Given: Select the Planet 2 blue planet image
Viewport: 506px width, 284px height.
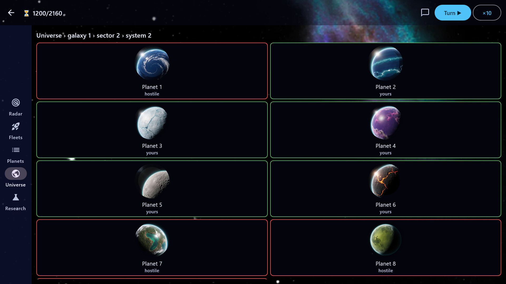Looking at the screenshot, I should point(386,63).
